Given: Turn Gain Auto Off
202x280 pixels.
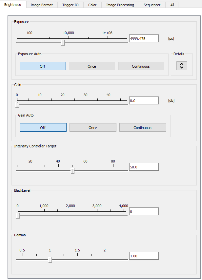Looking at the screenshot, I should [43, 127].
